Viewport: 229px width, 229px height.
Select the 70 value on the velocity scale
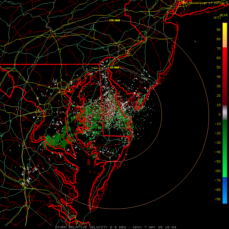pos(219,49)
